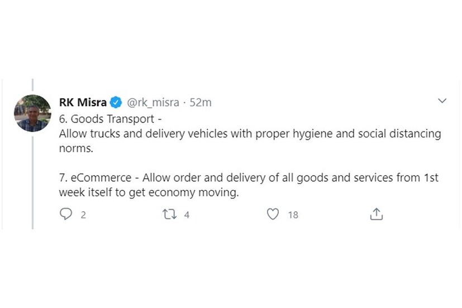This screenshot has width=462, height=308.
Task: Click the vertical thread line below avatar
Action: click(x=32, y=179)
